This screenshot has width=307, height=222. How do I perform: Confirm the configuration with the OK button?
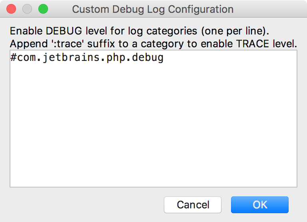(x=259, y=205)
